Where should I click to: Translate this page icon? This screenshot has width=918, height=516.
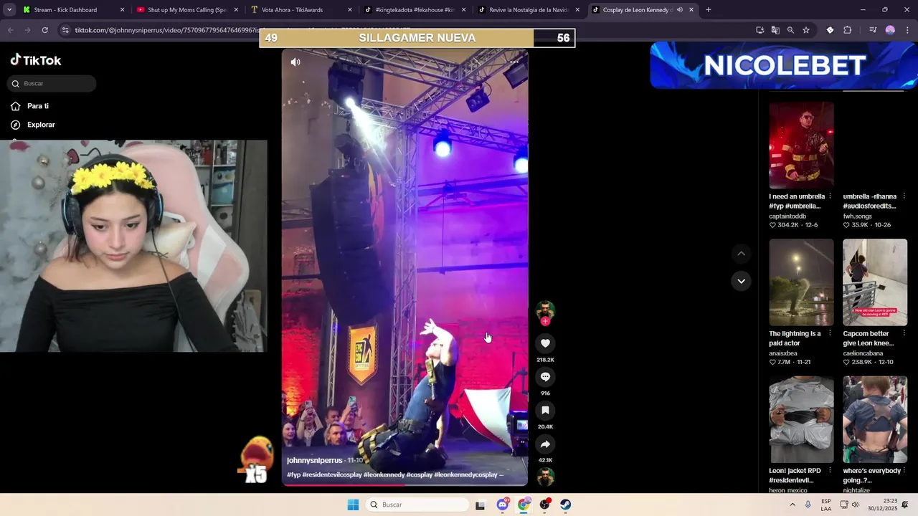(x=775, y=30)
